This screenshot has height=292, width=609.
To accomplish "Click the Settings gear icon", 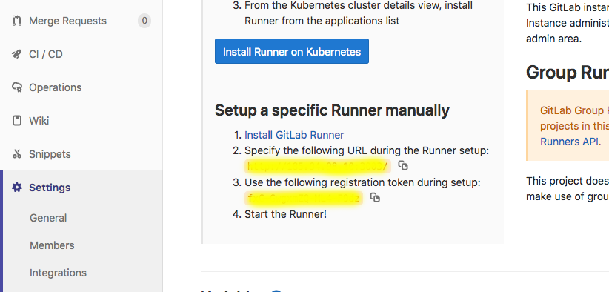I will coord(17,188).
